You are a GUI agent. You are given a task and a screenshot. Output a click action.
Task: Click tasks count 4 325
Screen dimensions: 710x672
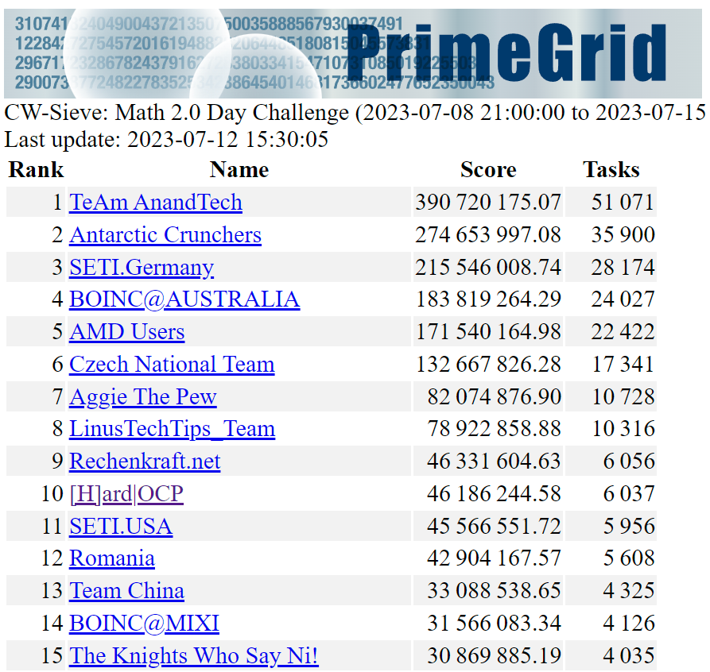click(629, 590)
